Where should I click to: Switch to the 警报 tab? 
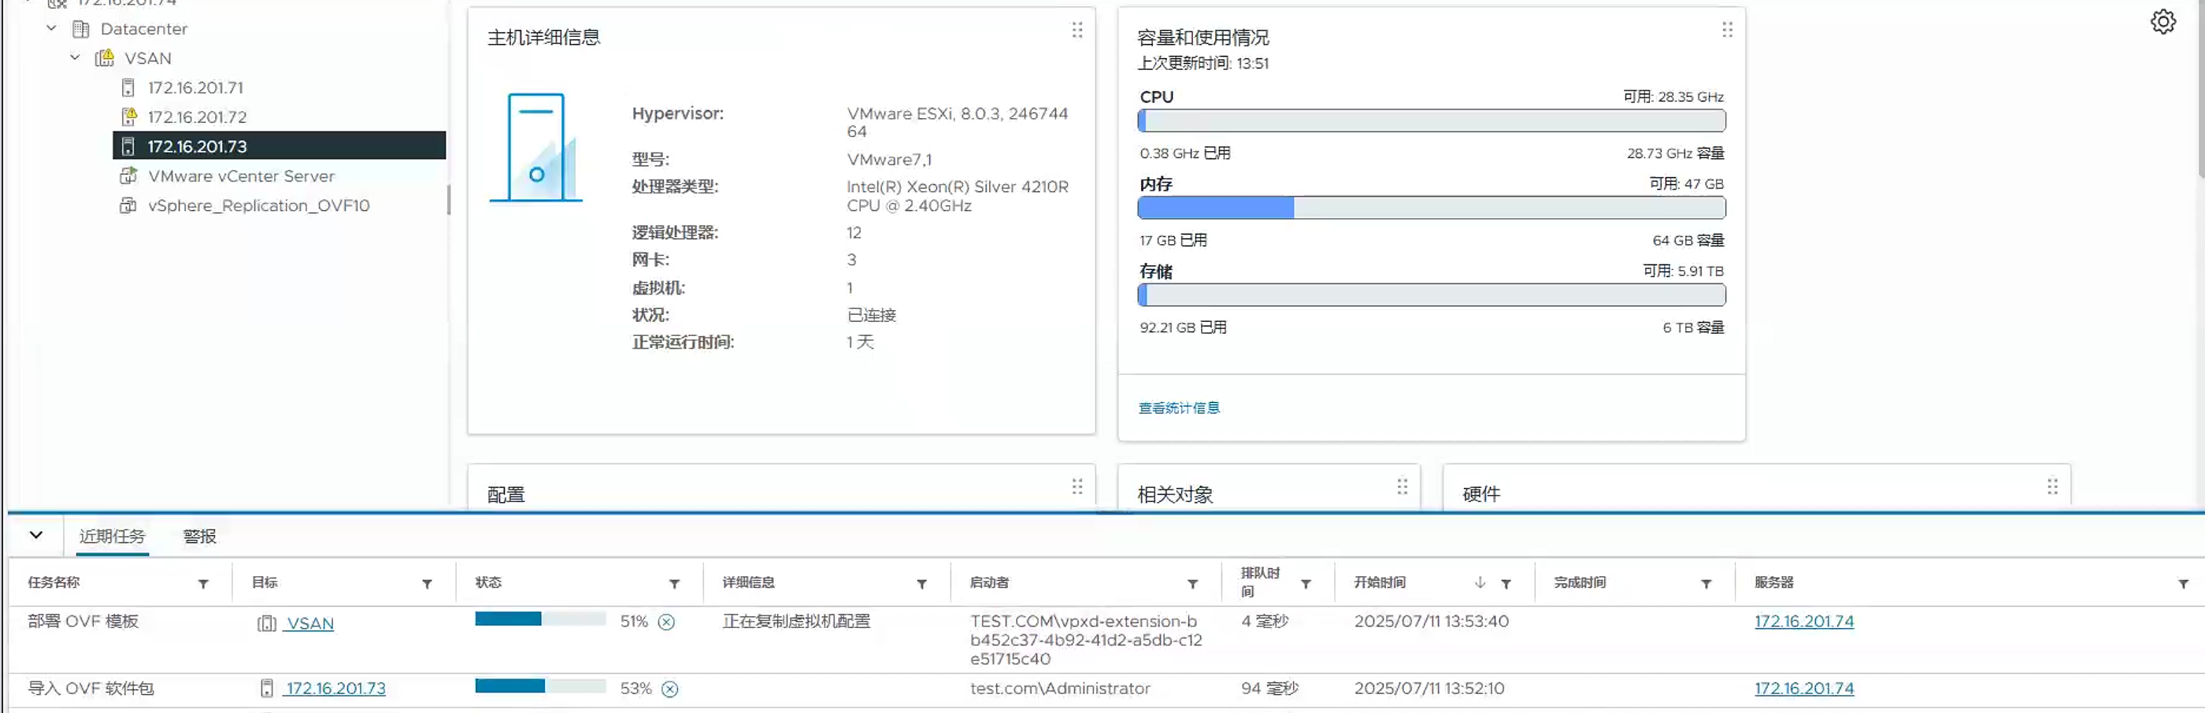(199, 536)
